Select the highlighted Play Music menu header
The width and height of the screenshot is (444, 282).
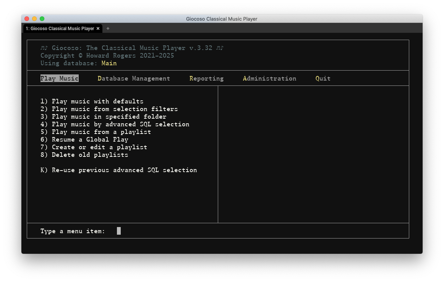(x=59, y=78)
